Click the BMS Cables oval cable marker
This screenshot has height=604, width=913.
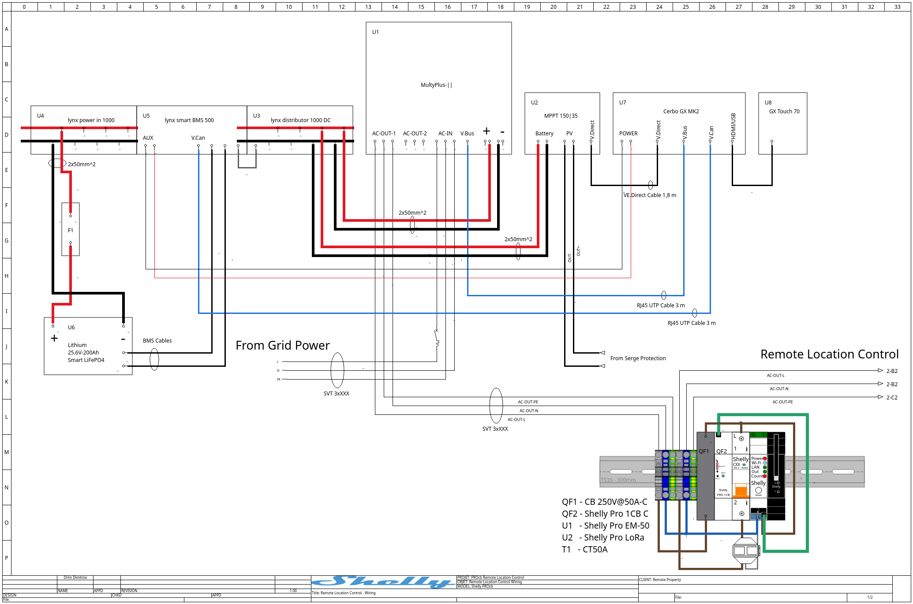pos(154,359)
